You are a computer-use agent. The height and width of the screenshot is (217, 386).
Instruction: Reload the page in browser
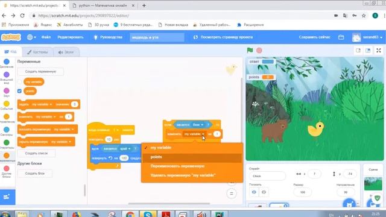point(22,16)
